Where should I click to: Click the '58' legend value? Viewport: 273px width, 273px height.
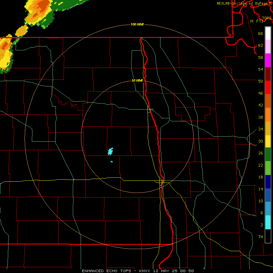[x=261, y=57]
